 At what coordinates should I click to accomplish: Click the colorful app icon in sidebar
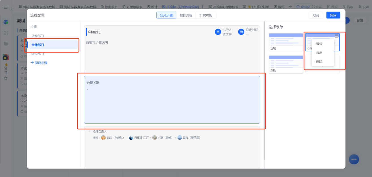6,57
